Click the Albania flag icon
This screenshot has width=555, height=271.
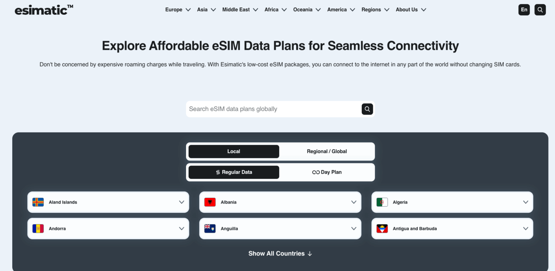pos(210,202)
